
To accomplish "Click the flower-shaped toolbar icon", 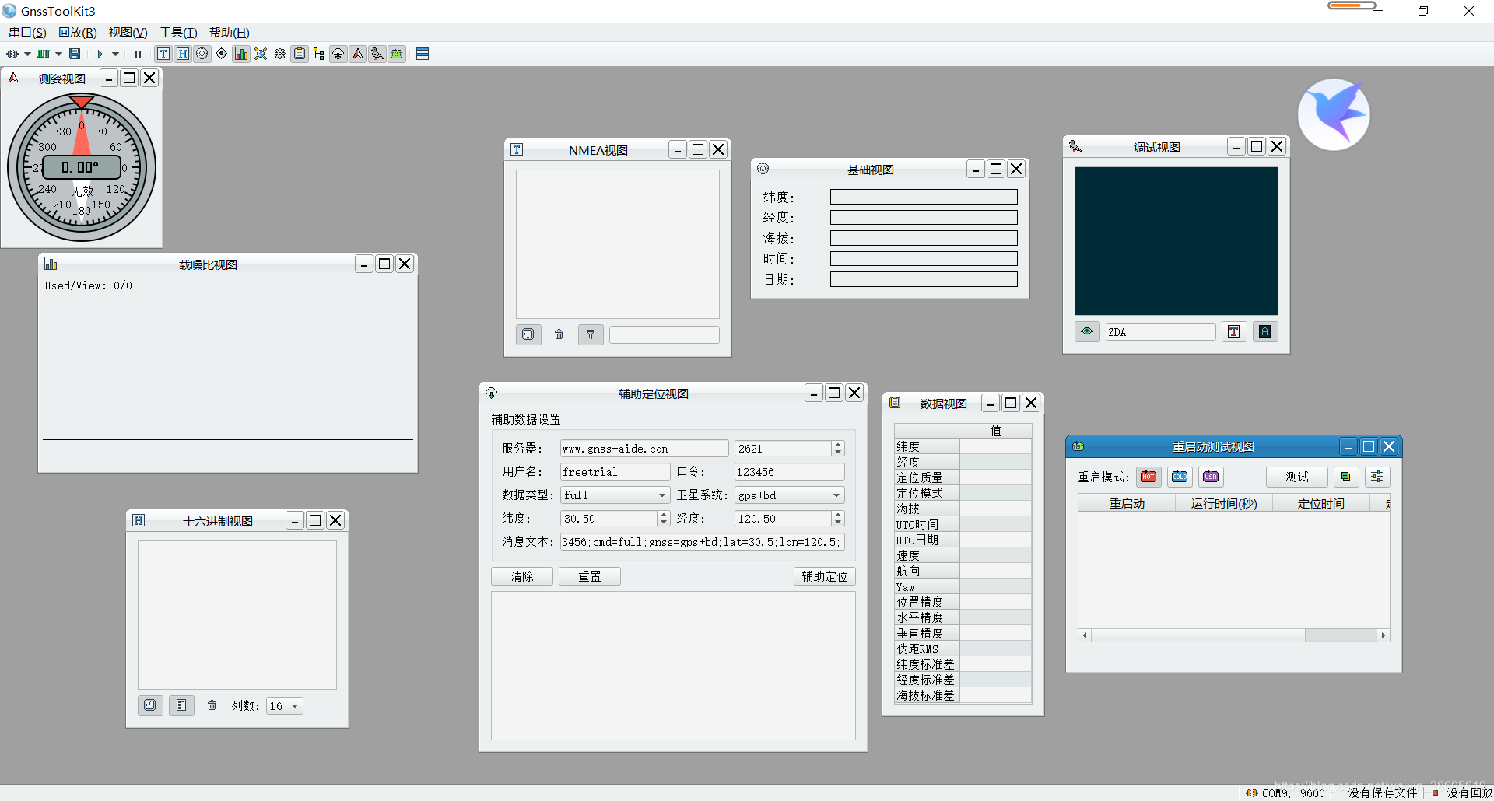I will pyautogui.click(x=280, y=54).
